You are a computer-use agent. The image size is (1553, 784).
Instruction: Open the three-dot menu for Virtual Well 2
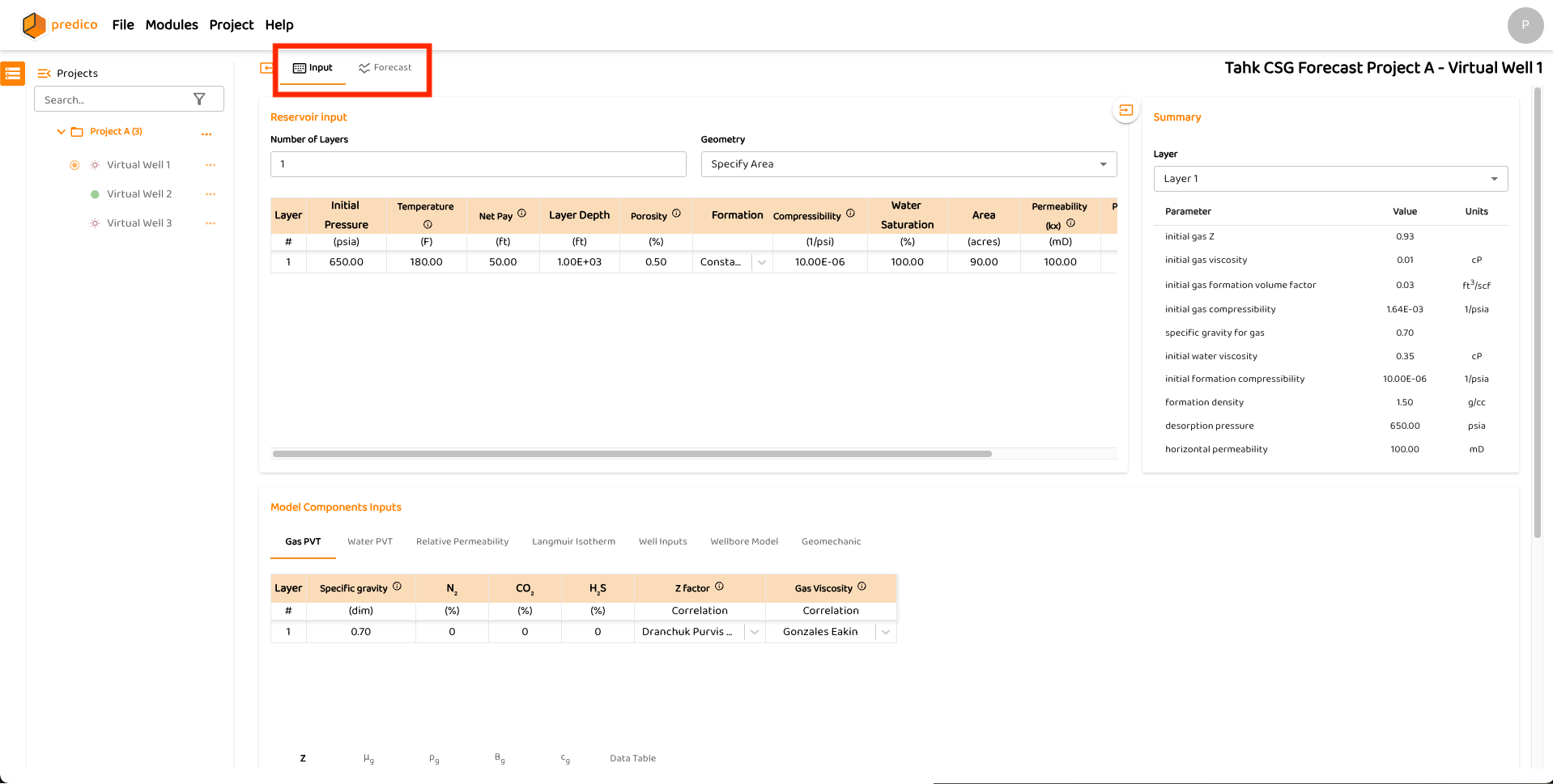(211, 194)
